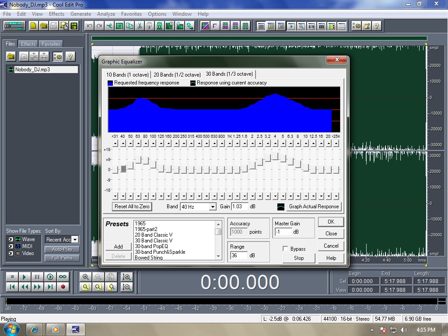
Task: Click the Record button in transport controls
Action: click(63, 287)
